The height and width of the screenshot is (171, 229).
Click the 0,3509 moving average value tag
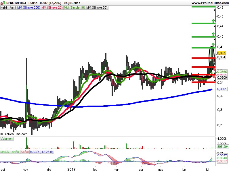pos(222,77)
